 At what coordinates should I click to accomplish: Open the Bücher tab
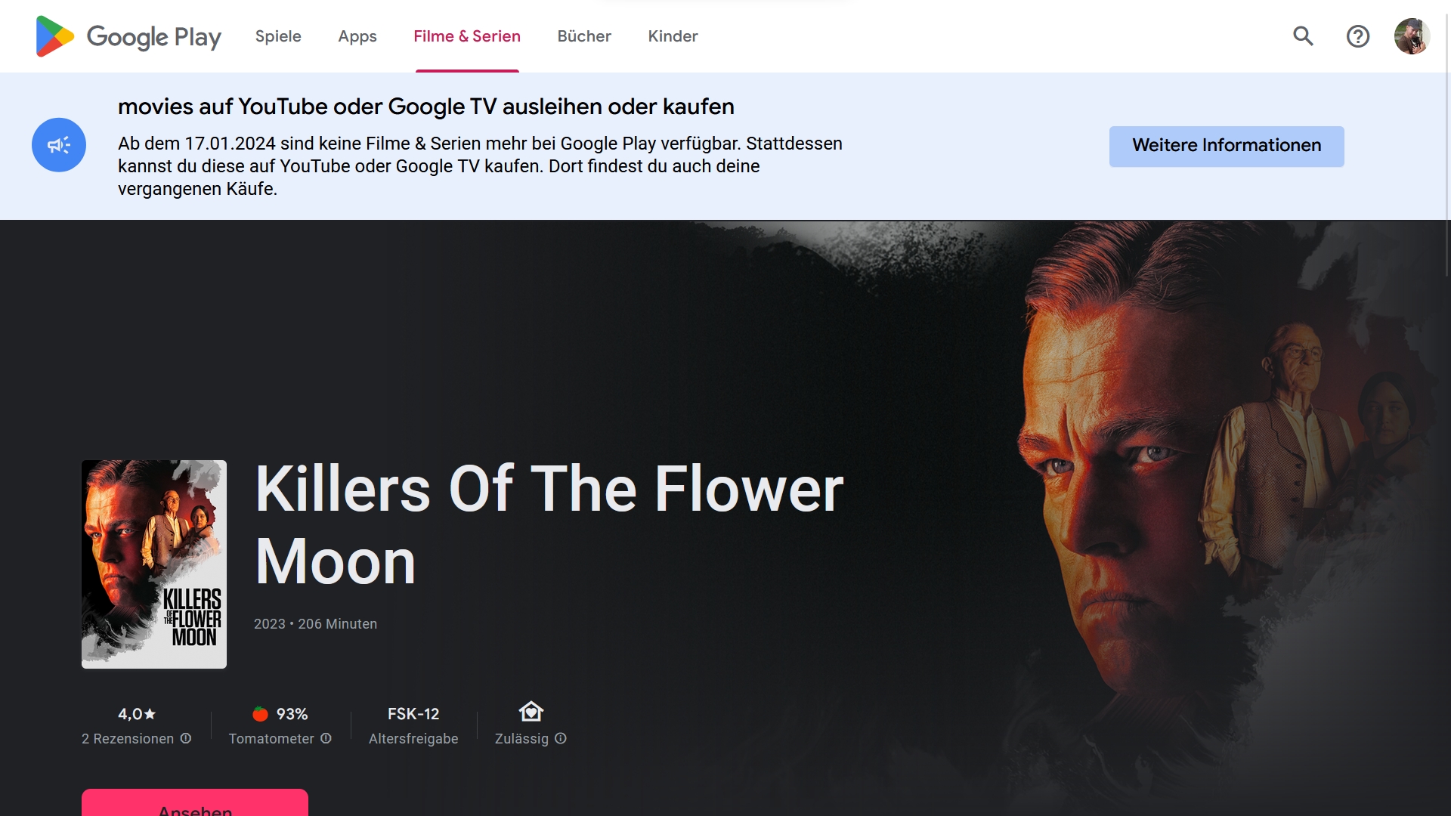click(x=584, y=36)
